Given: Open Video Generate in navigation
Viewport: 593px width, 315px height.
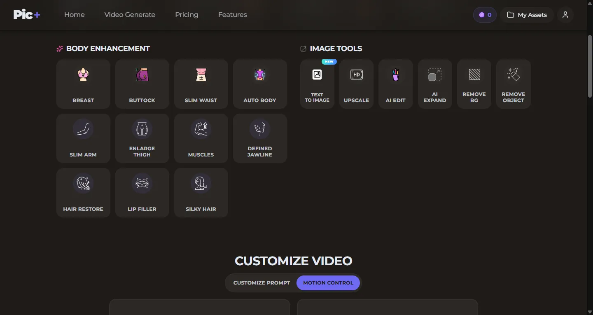Looking at the screenshot, I should (130, 14).
